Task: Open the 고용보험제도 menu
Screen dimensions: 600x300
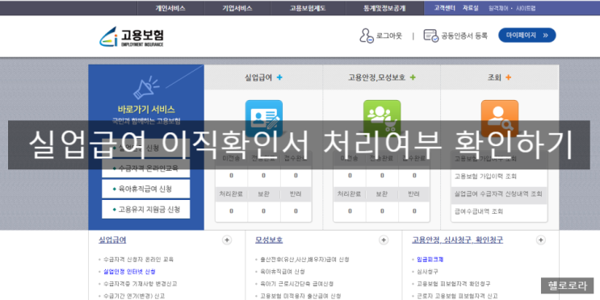Action: pos(308,8)
